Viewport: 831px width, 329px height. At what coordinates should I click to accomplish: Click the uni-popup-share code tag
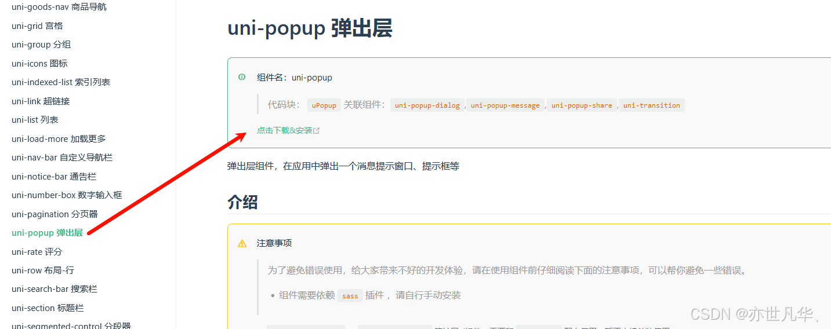(x=582, y=105)
